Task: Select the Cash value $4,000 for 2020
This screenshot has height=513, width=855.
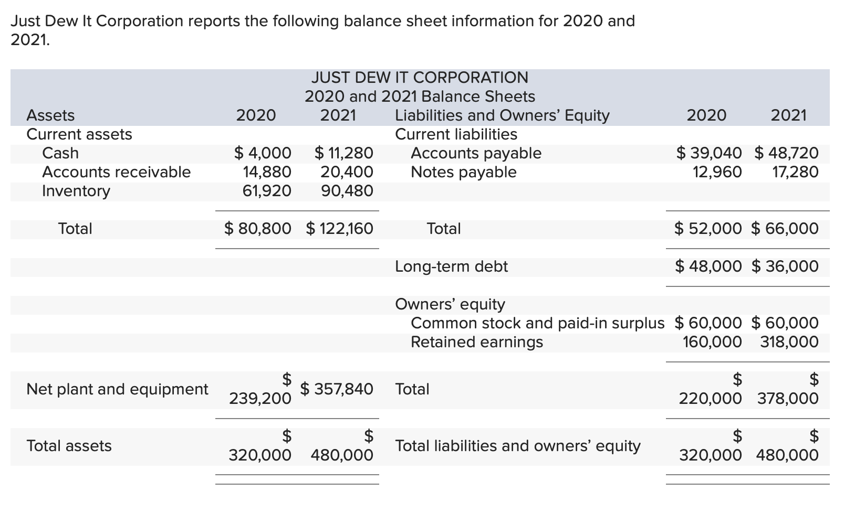Action: tap(263, 153)
